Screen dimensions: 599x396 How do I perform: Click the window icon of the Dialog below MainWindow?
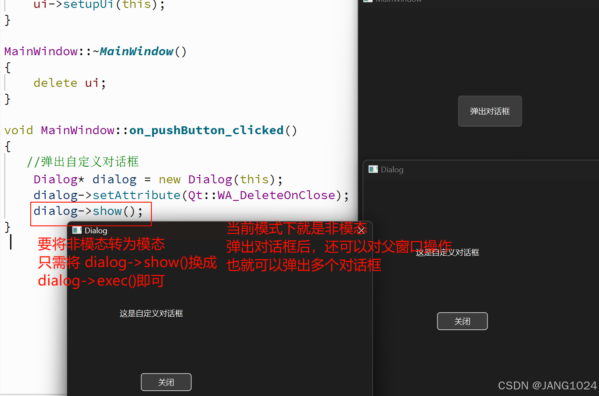[373, 169]
